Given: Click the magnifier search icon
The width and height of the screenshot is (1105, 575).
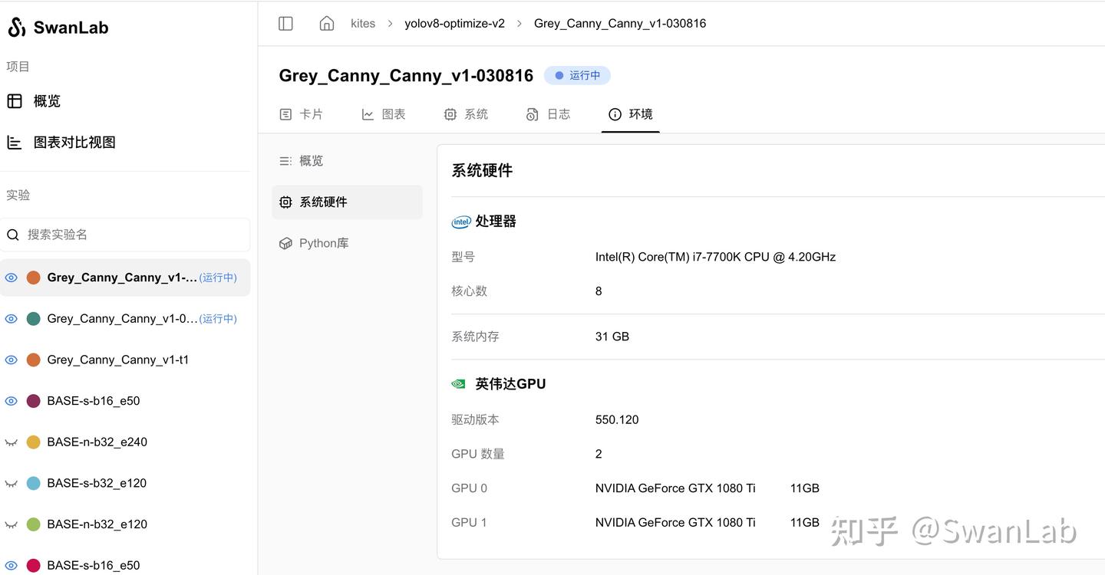Looking at the screenshot, I should click(13, 235).
